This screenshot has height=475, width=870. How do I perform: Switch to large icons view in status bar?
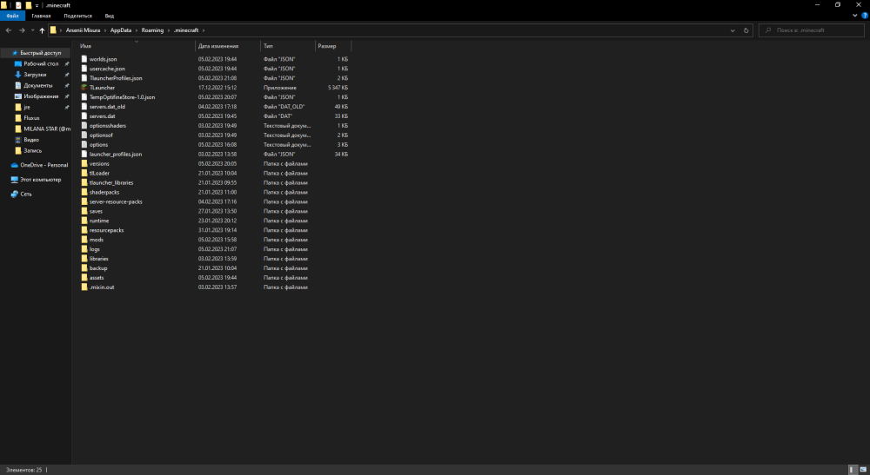(x=863, y=470)
